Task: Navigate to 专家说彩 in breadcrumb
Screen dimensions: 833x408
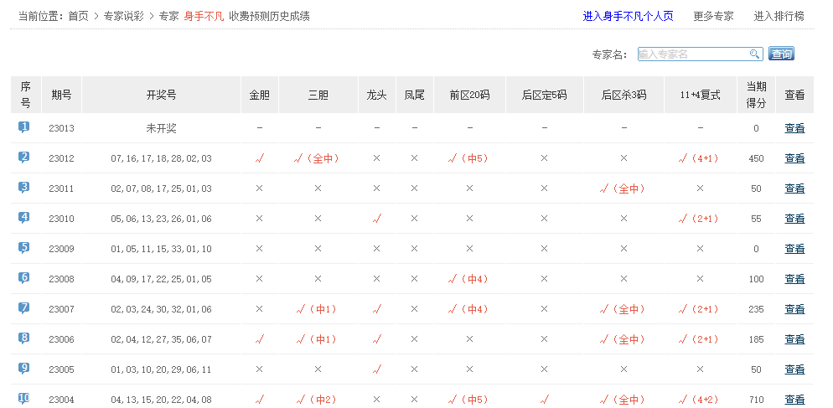Action: coord(124,16)
